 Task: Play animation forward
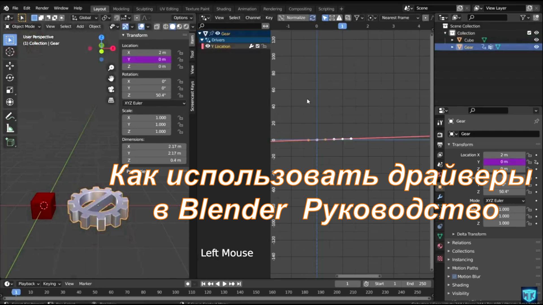(225, 284)
